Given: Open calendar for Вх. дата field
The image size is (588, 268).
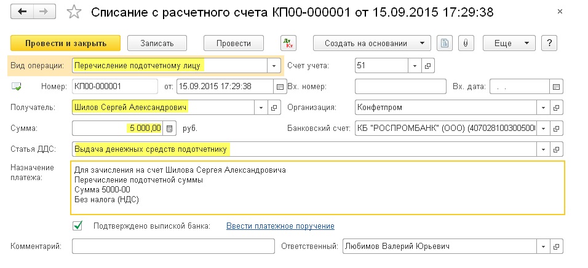Looking at the screenshot, I should coord(556,87).
